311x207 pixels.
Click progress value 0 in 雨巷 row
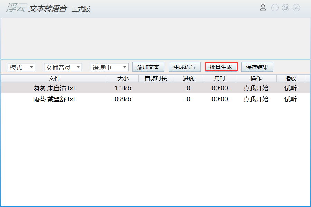[x=188, y=99]
